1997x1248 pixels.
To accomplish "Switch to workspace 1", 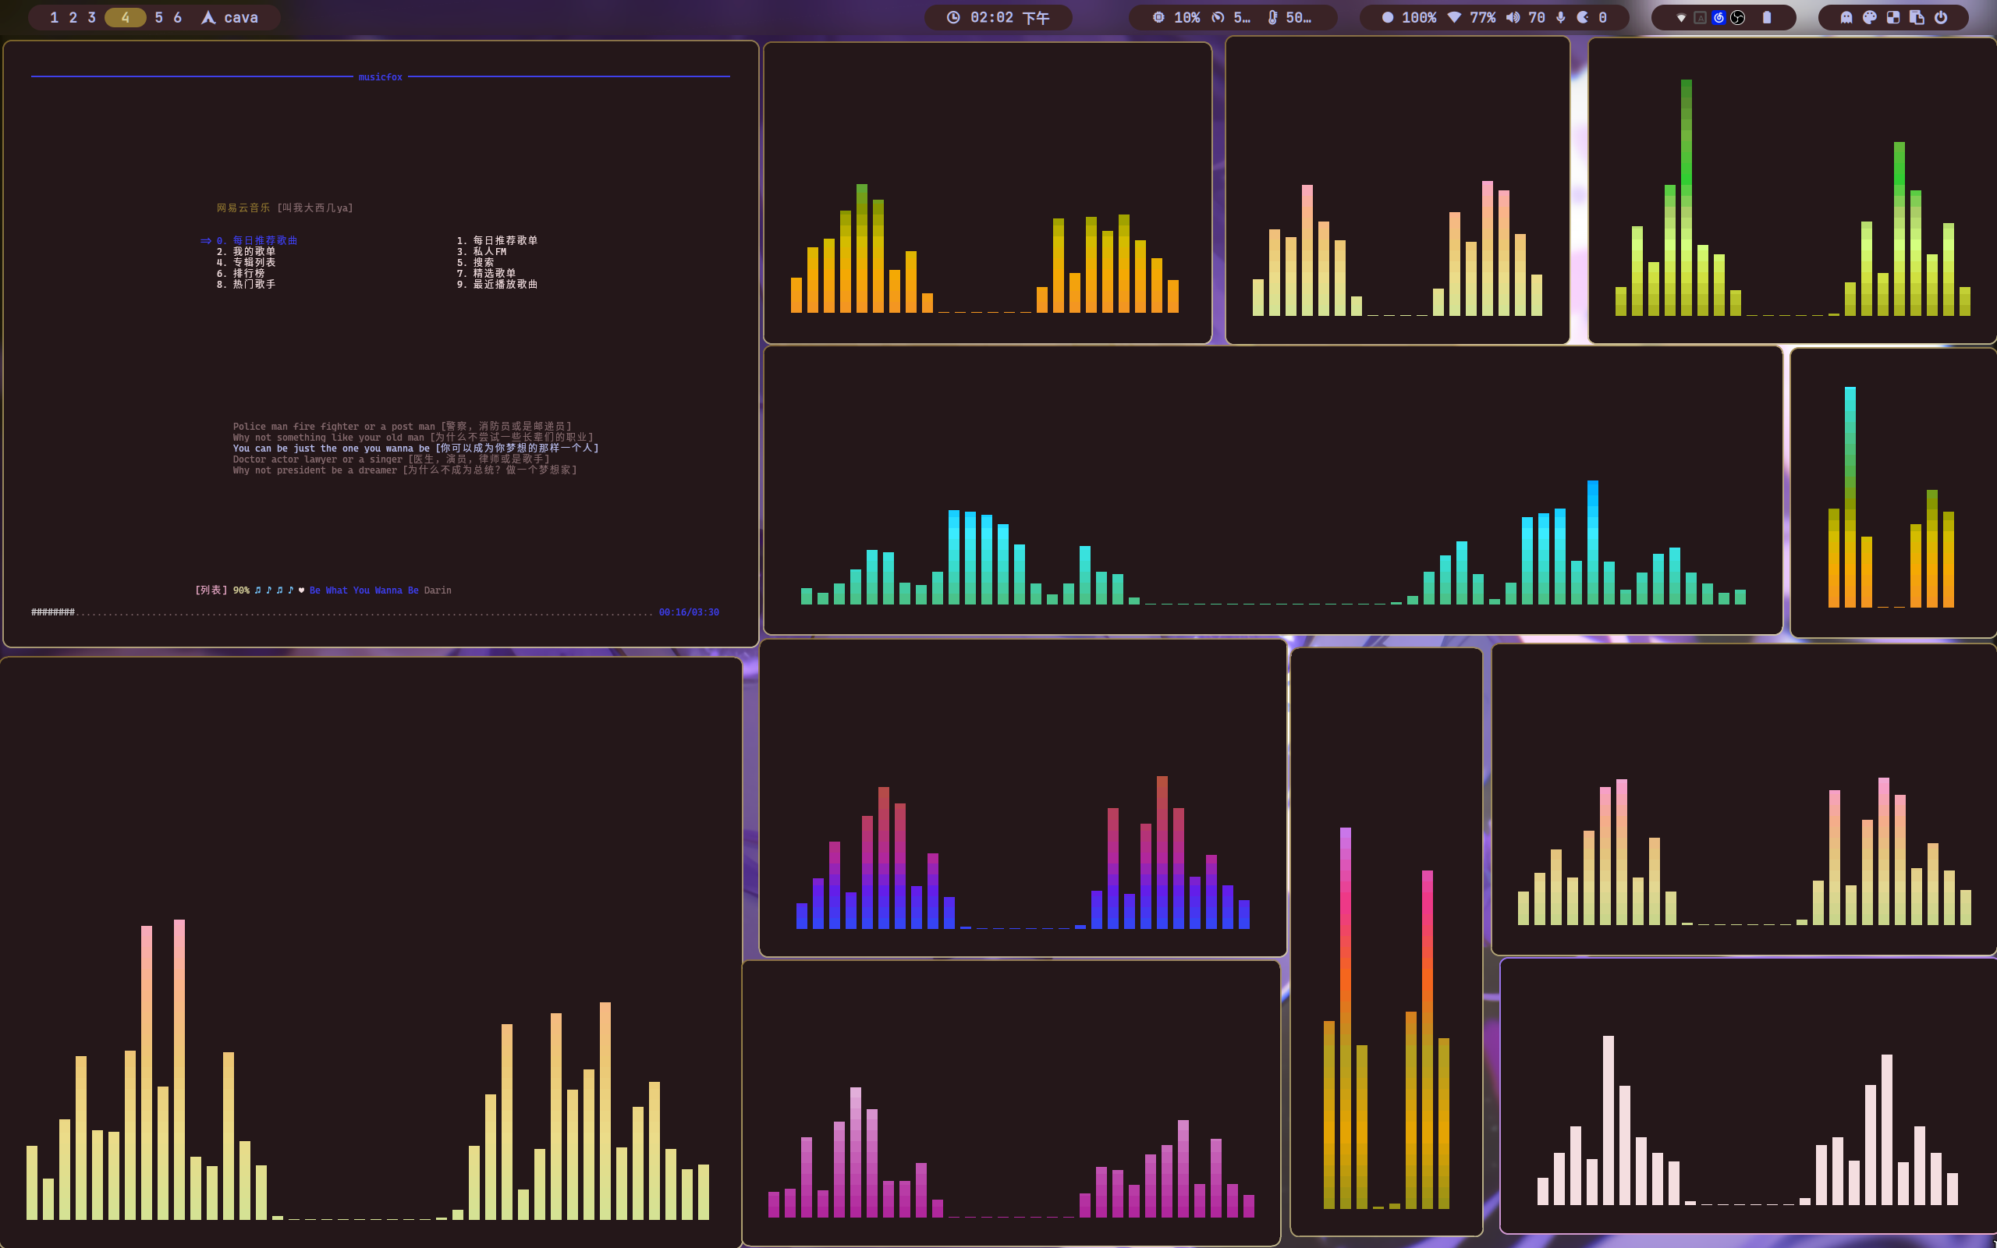I will 55,17.
